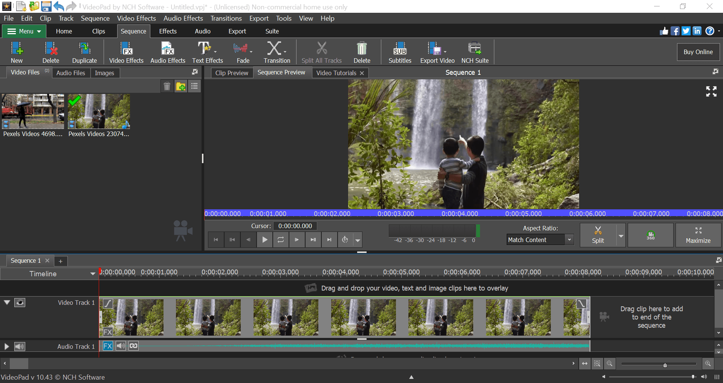Go to start of sequence button

[216, 240]
